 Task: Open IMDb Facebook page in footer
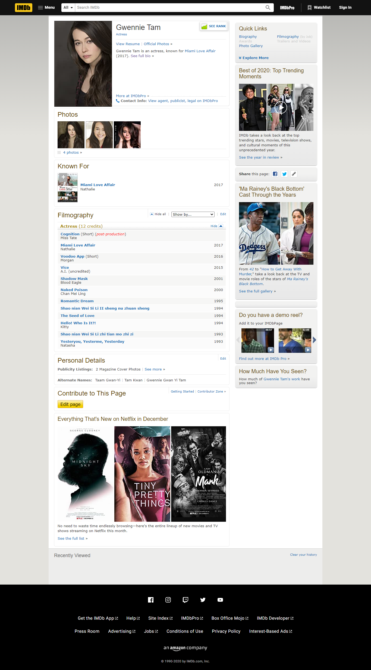click(x=151, y=600)
